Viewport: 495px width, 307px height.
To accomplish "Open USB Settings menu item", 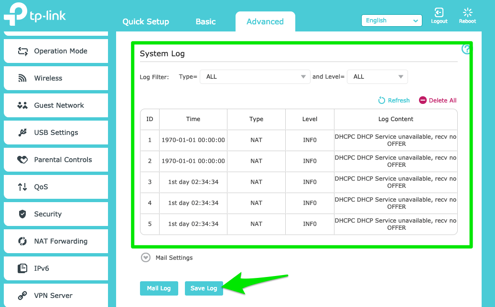I will (x=56, y=133).
